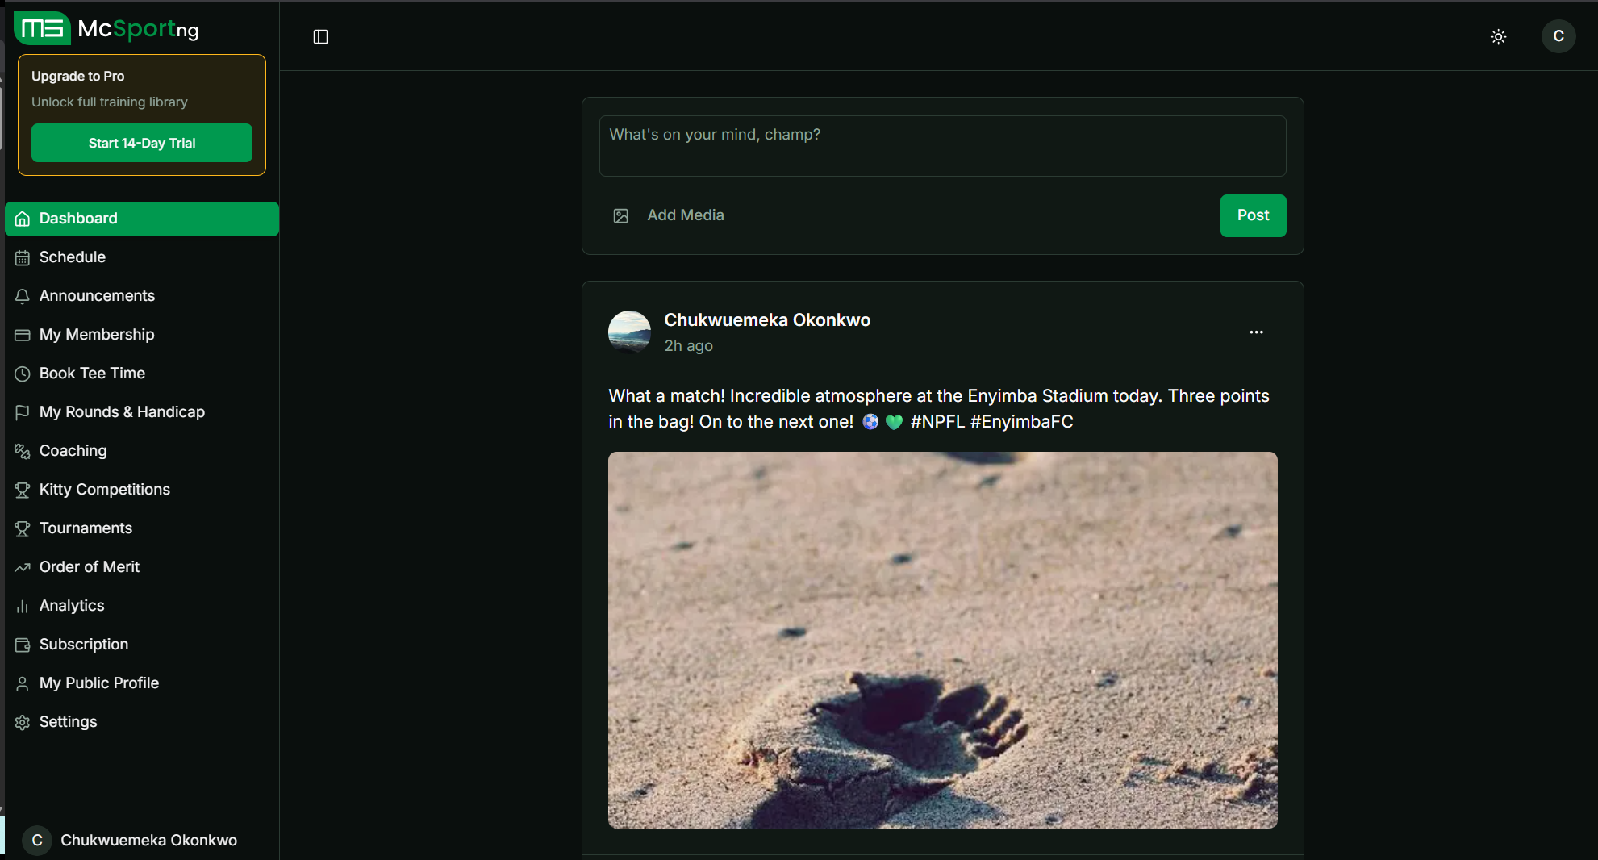Open the post options three-dot menu
Viewport: 1598px width, 860px height.
point(1256,332)
